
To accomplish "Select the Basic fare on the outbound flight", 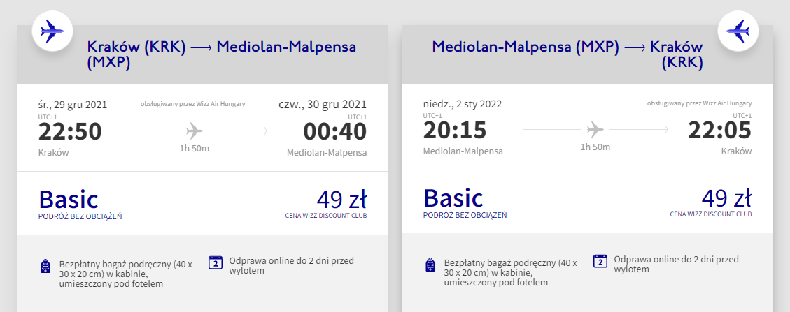I will [69, 200].
